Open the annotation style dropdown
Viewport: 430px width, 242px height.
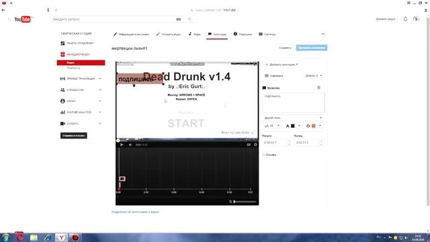point(293,118)
